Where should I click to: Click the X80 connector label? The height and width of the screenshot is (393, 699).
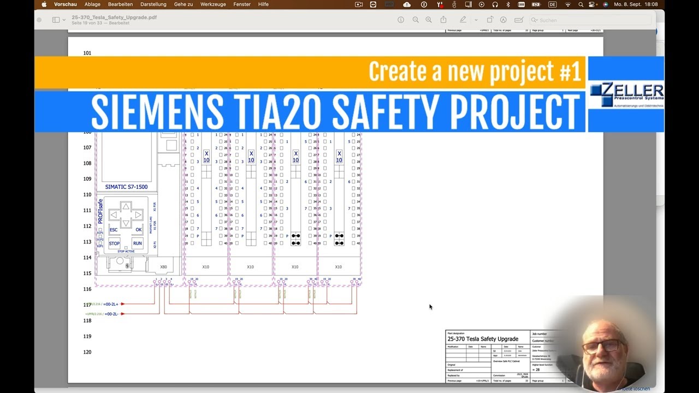click(163, 267)
